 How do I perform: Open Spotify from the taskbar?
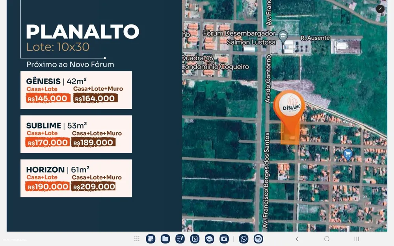258,239
